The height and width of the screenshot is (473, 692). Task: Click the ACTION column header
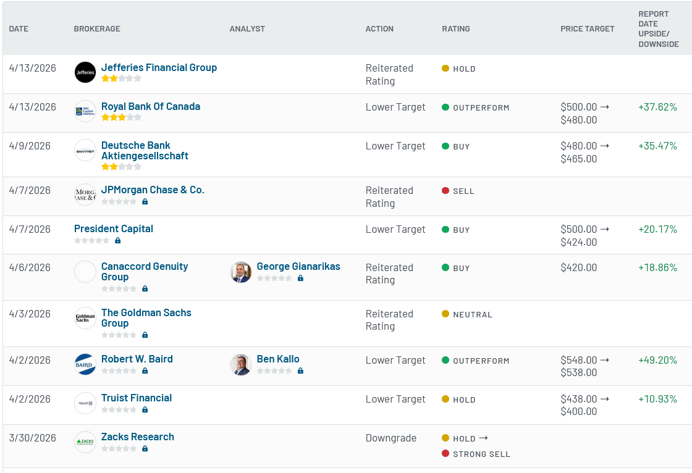point(379,28)
